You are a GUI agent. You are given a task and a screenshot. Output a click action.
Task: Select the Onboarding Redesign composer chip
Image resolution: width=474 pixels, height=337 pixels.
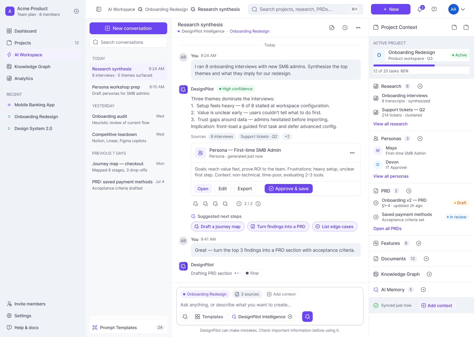click(x=205, y=294)
